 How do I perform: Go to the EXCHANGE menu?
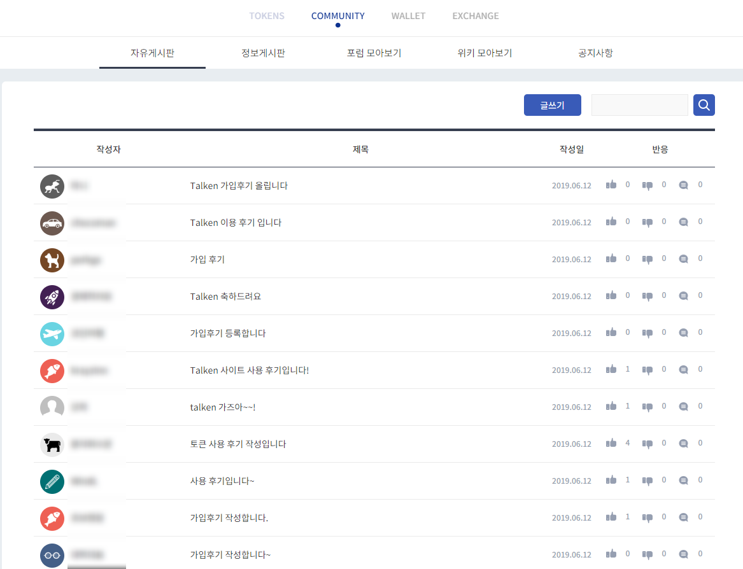(x=475, y=16)
